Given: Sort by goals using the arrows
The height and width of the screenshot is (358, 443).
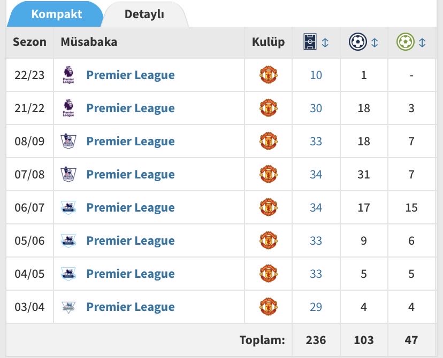Looking at the screenshot, I should [375, 43].
